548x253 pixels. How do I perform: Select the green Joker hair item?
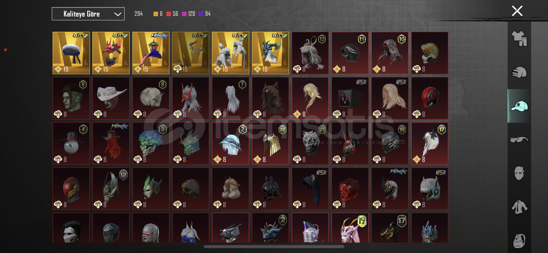(x=151, y=143)
